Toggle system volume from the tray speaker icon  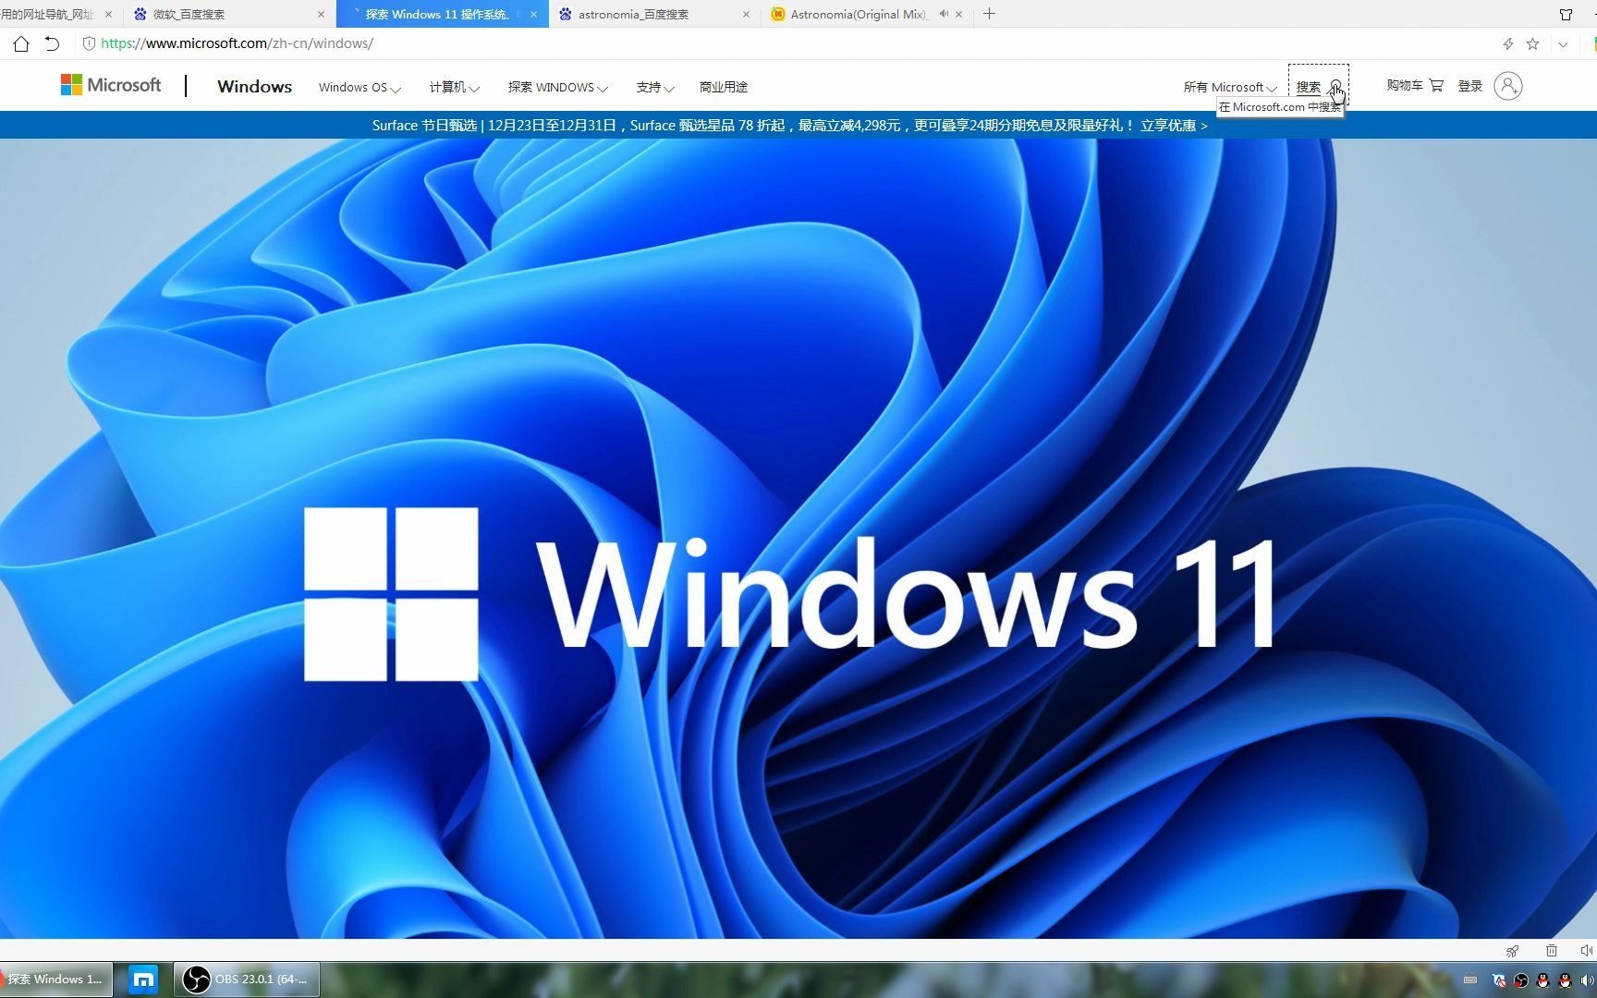tap(1586, 980)
